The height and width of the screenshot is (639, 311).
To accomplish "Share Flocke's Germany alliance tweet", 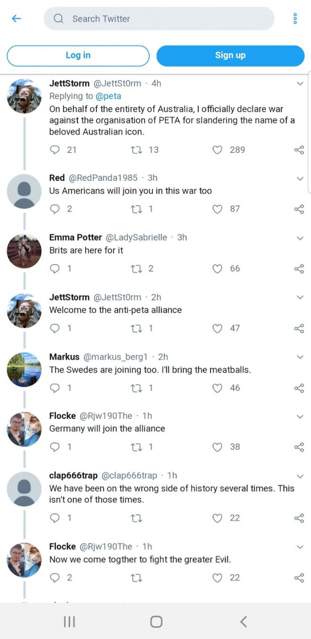I will point(299,447).
